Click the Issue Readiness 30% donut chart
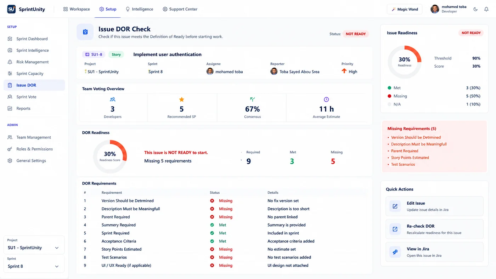 pyautogui.click(x=405, y=62)
